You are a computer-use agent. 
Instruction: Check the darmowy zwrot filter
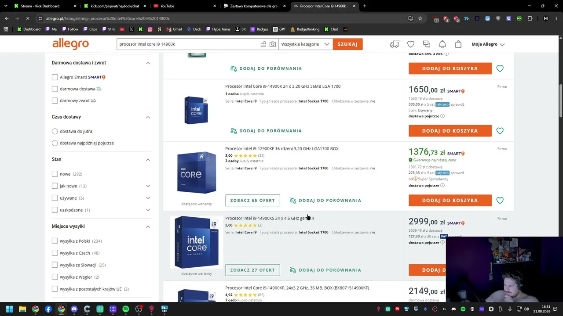coord(55,101)
